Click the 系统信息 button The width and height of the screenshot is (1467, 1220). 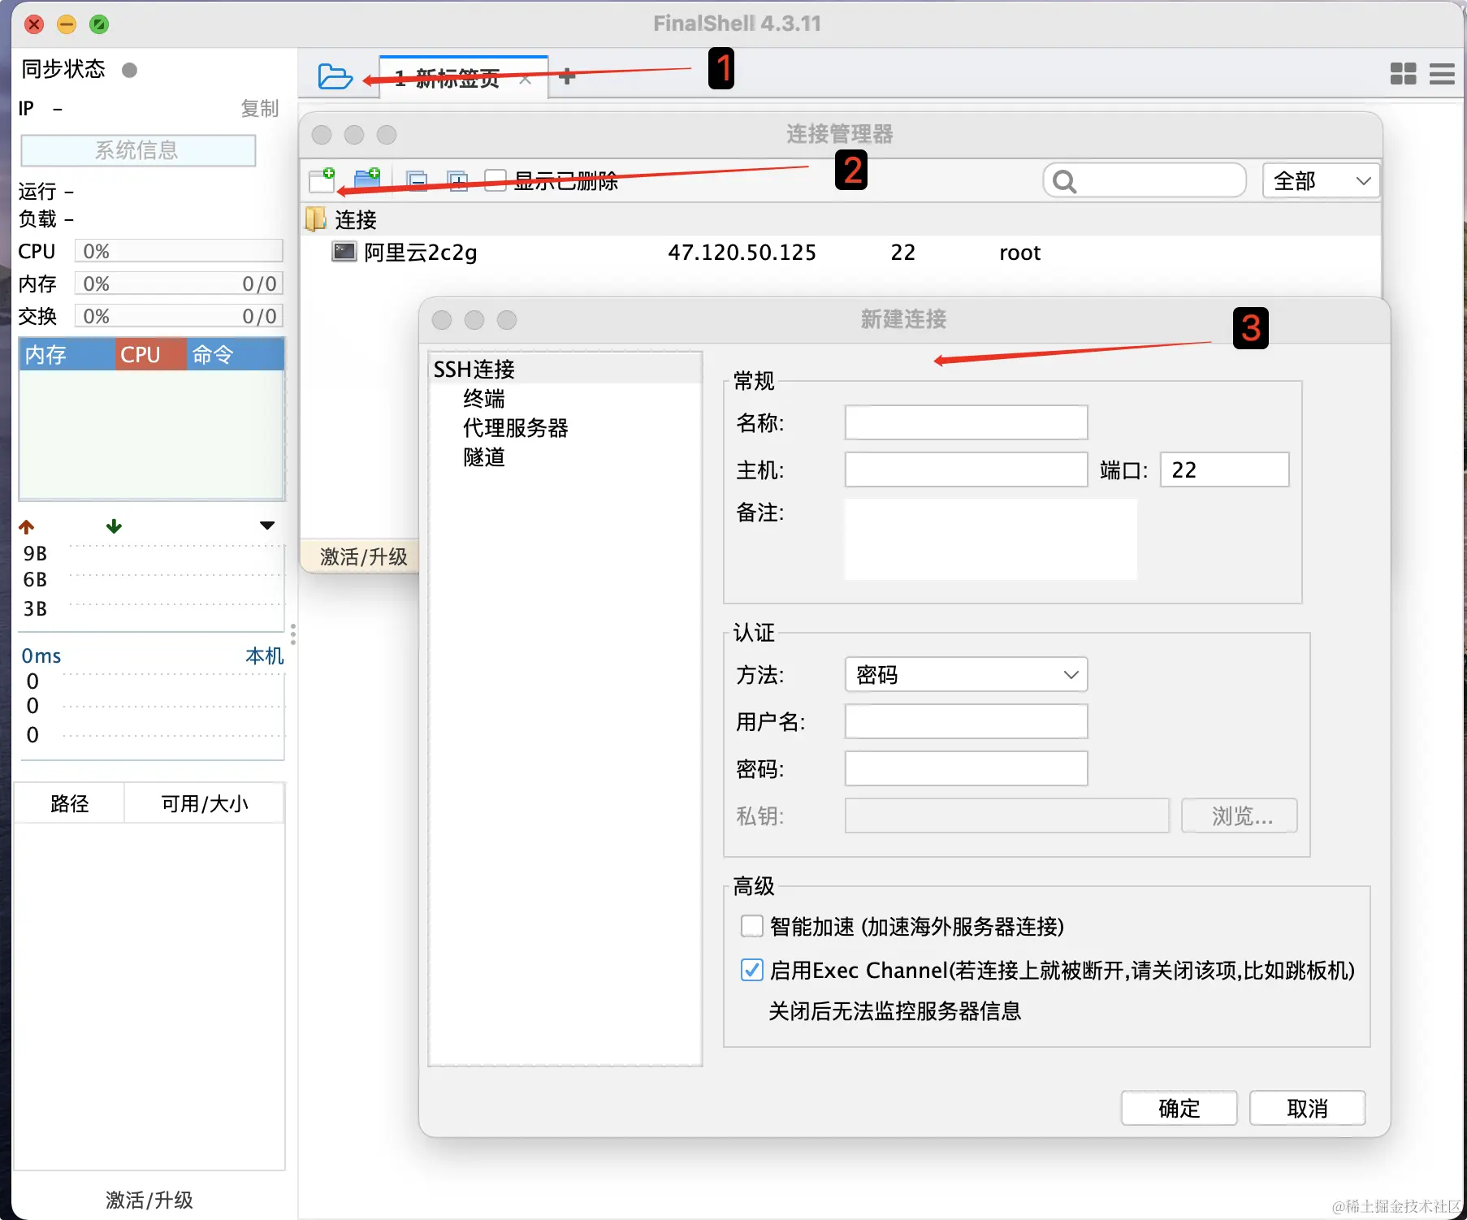[x=138, y=150]
